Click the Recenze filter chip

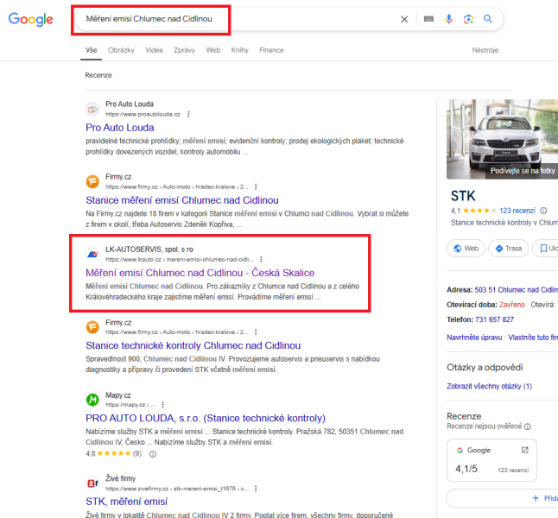[x=98, y=75]
